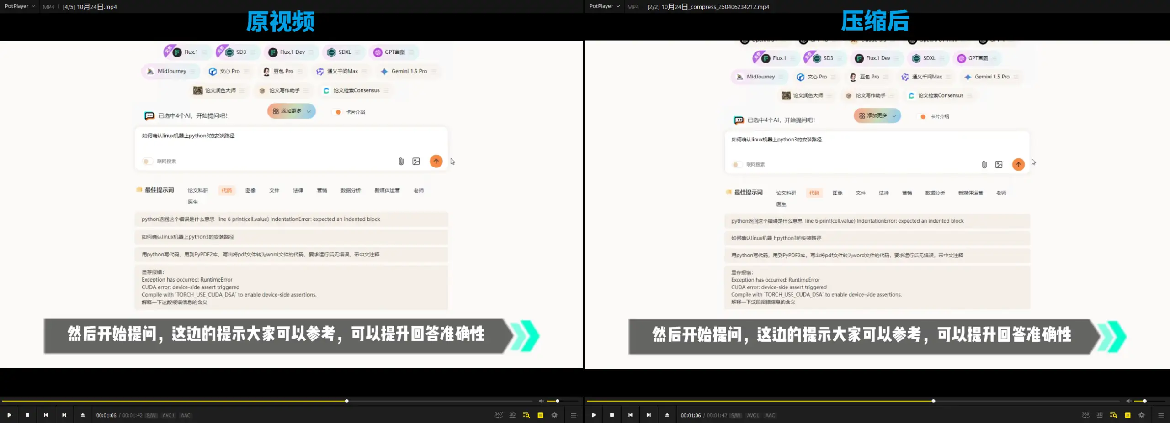This screenshot has height=423, width=1170.
Task: Click the 00:01:42 total time in right player
Action: [x=717, y=415]
